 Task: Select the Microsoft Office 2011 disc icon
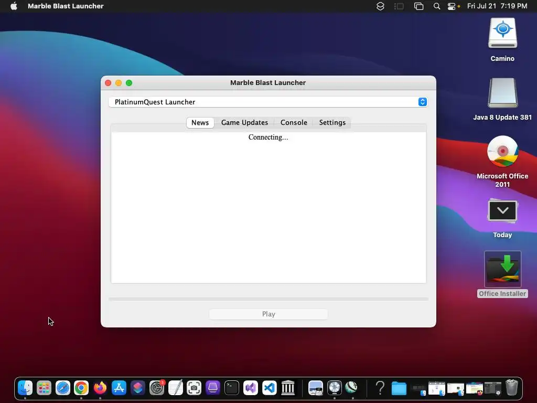click(x=502, y=151)
